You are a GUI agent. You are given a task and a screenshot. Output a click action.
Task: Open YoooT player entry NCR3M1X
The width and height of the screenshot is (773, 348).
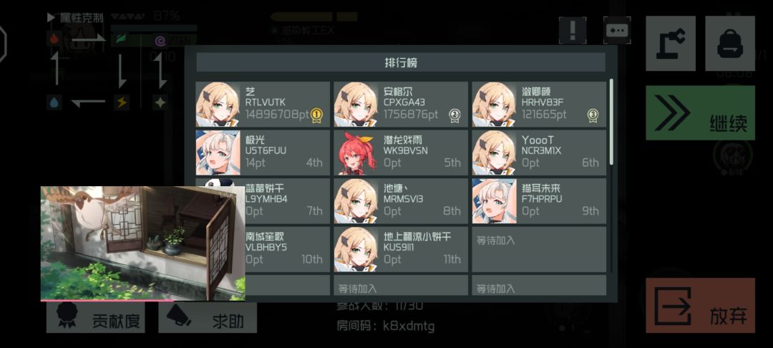[x=539, y=153]
